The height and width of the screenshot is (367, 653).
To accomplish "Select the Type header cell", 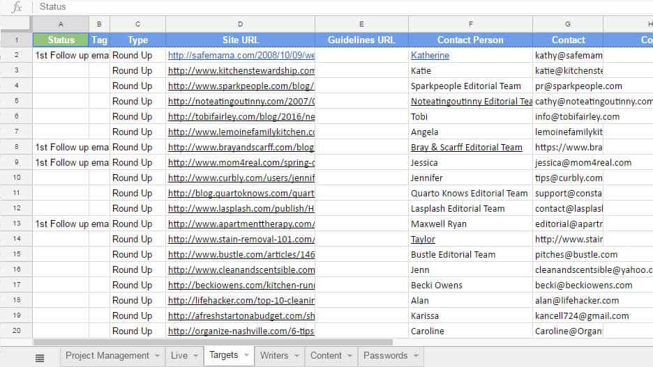I will tap(138, 40).
